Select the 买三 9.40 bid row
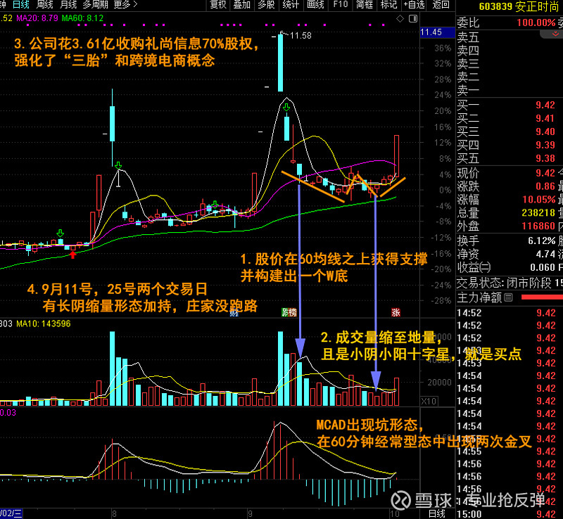 pyautogui.click(x=509, y=132)
